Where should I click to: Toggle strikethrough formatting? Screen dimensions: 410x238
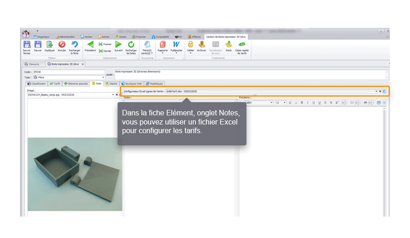325,103
